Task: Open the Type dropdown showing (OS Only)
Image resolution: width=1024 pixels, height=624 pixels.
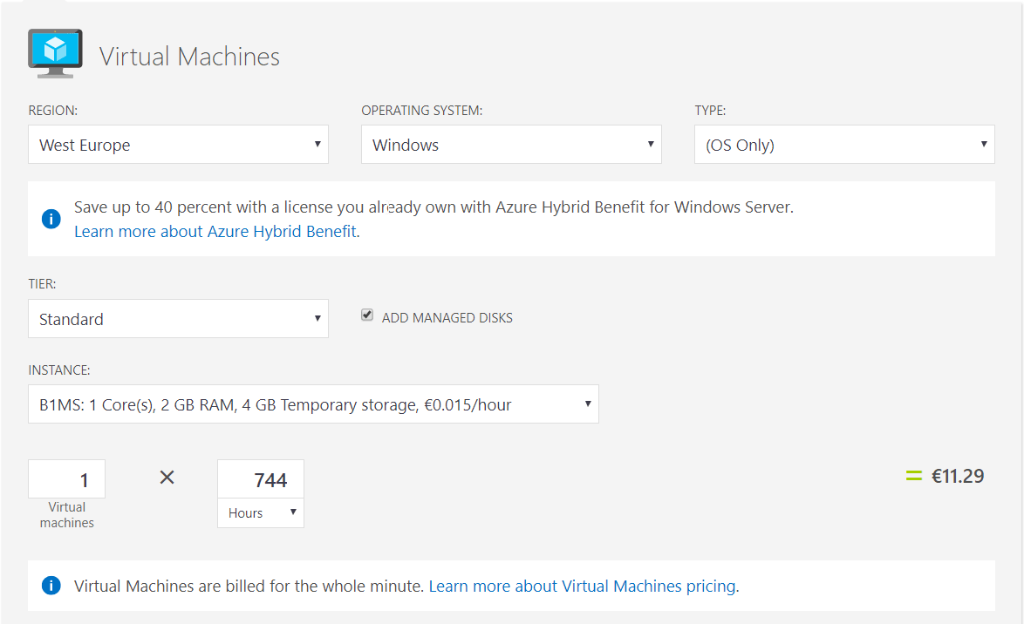Action: pos(844,145)
